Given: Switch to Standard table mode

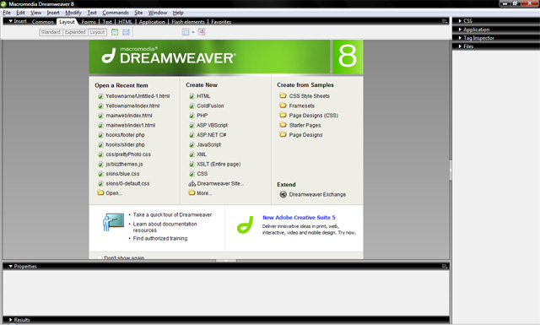Looking at the screenshot, I should pyautogui.click(x=51, y=32).
